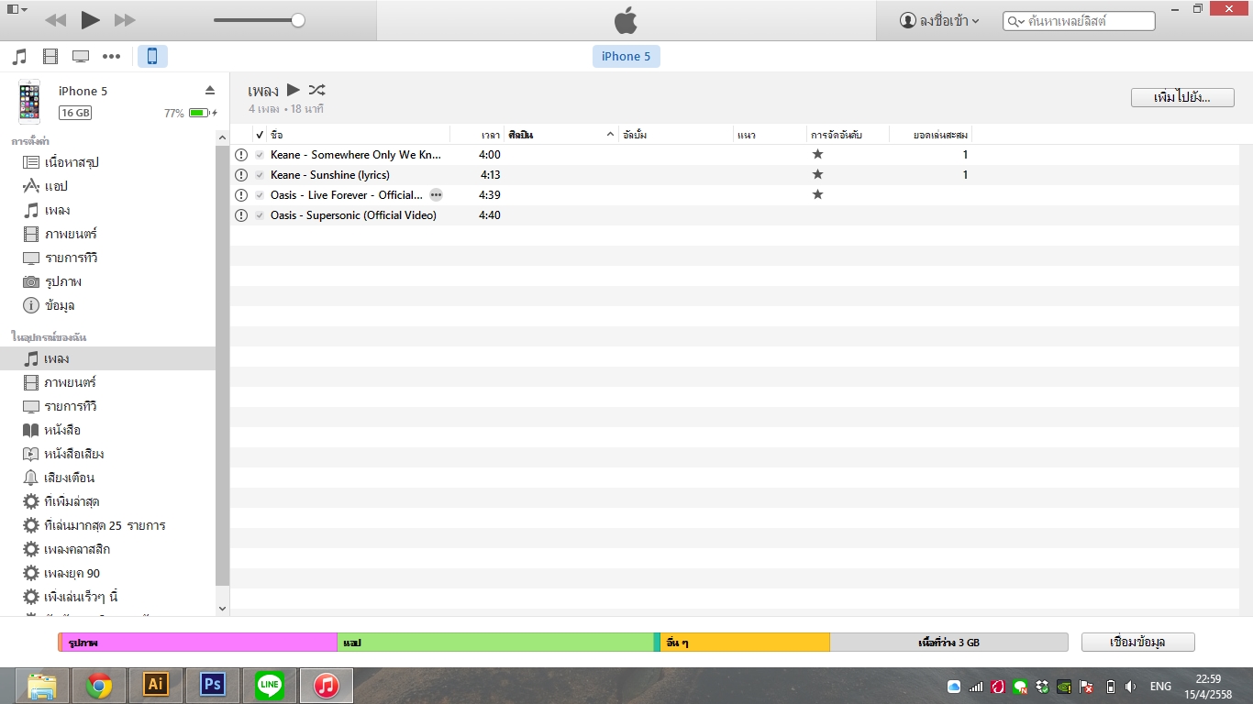Uncheck Keane - Somewhere Only We Know
This screenshot has height=704, width=1253.
[x=260, y=155]
